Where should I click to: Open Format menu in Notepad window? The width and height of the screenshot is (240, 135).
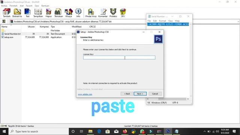[162, 21]
